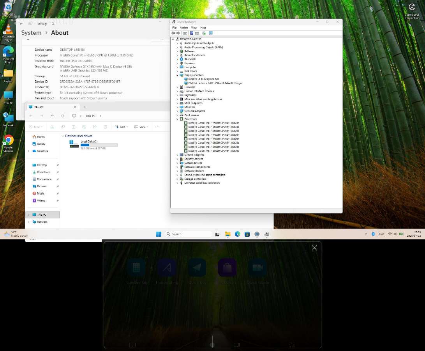Expand the Bluetooth device category

178,59
